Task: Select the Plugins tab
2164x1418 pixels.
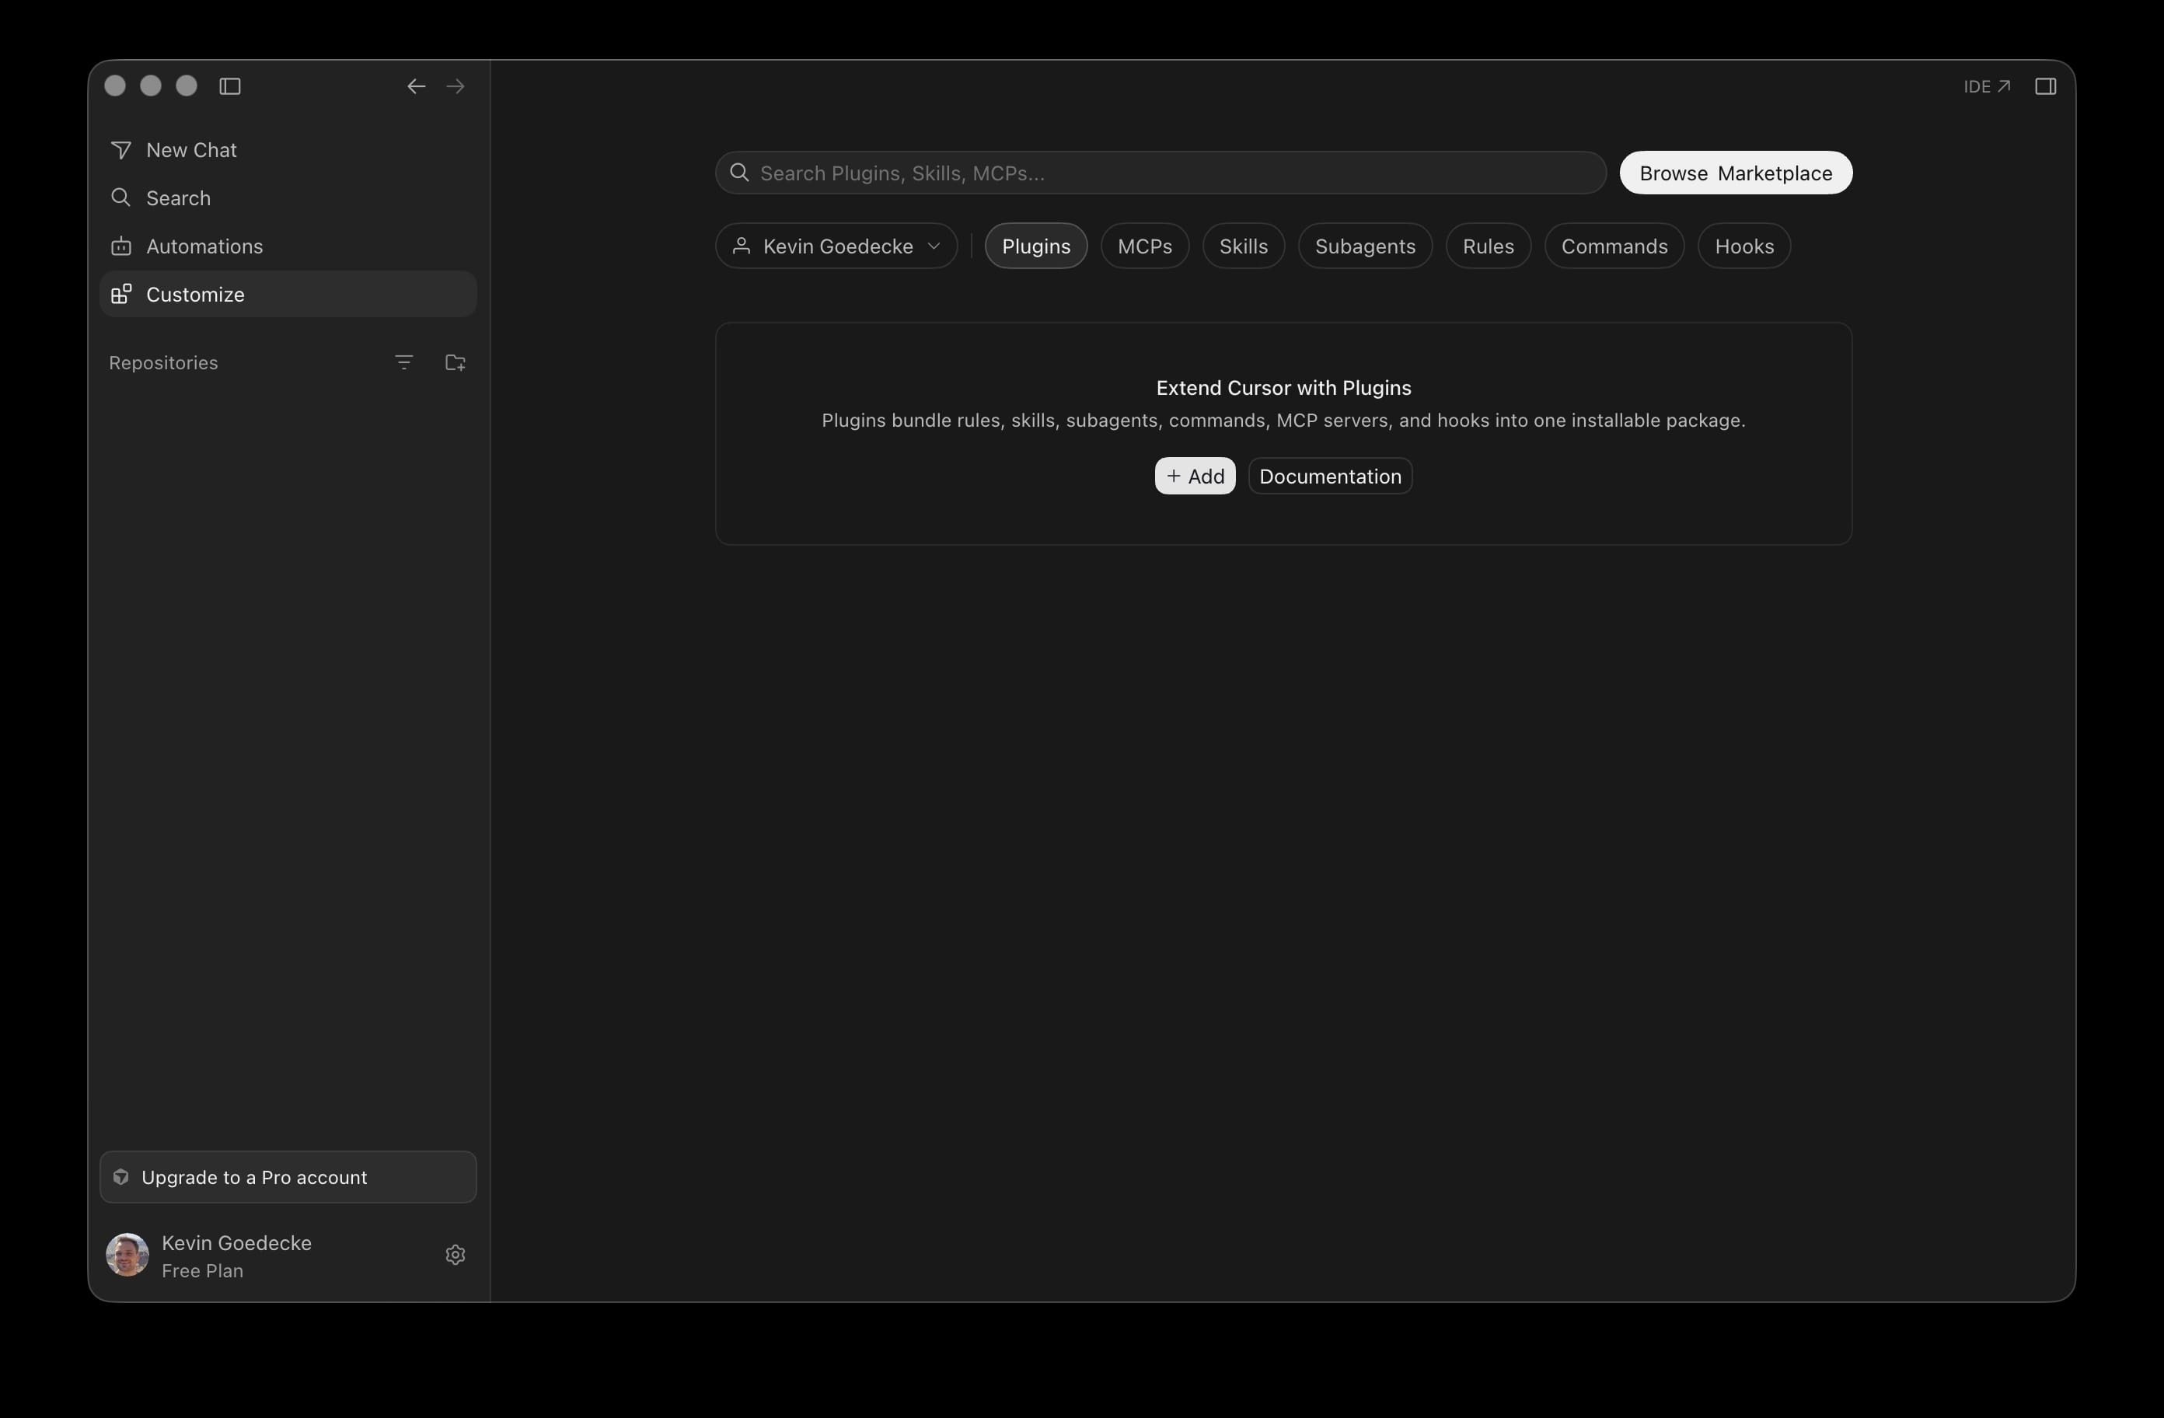Action: tap(1035, 246)
